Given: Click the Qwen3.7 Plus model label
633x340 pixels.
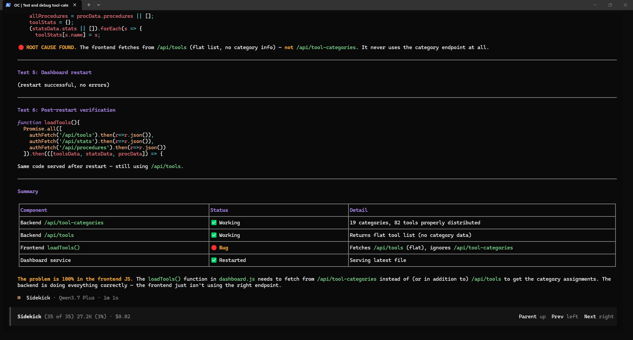Looking at the screenshot, I should (x=77, y=298).
